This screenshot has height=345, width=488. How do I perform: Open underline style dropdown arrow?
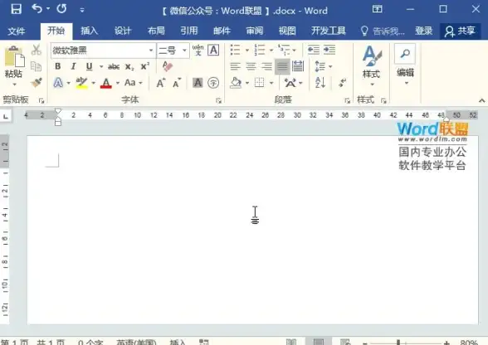click(101, 66)
